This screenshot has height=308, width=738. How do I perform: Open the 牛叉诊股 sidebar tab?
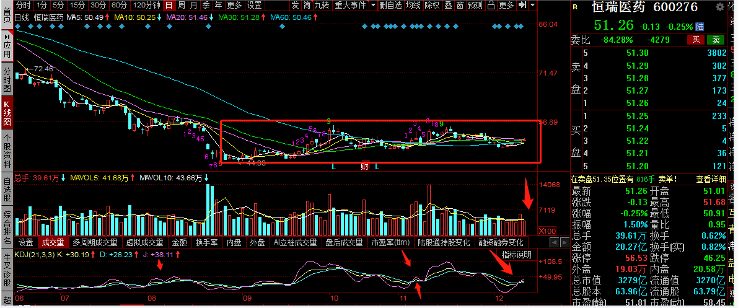(7, 270)
